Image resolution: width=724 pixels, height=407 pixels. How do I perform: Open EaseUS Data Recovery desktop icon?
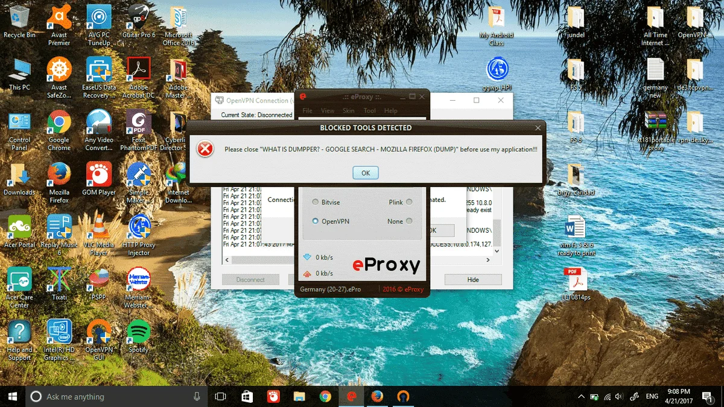pyautogui.click(x=99, y=78)
